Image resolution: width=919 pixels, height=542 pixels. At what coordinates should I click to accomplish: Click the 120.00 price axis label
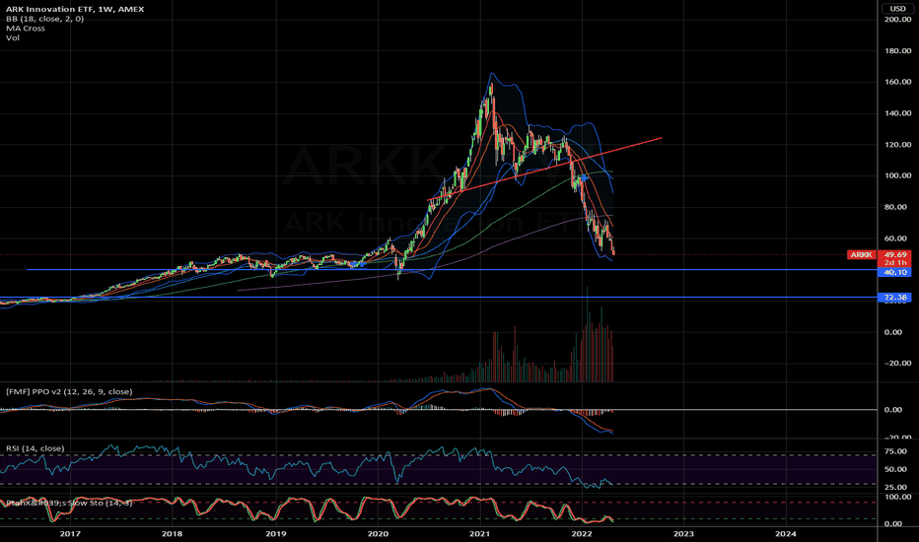coord(897,145)
